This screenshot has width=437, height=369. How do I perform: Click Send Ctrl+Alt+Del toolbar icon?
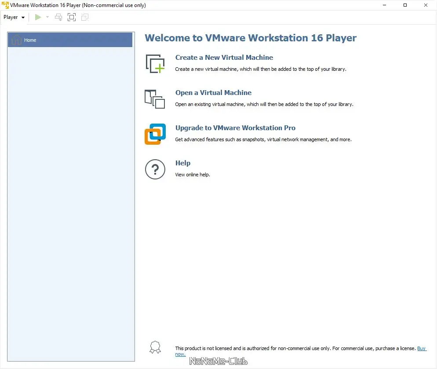58,17
